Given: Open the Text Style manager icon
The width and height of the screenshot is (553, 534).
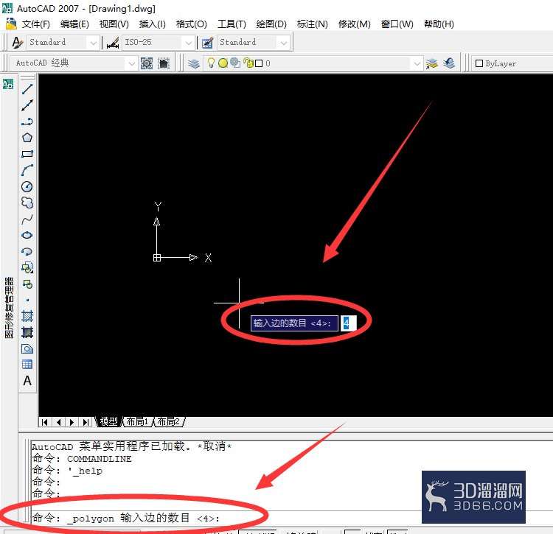Looking at the screenshot, I should click(x=17, y=43).
